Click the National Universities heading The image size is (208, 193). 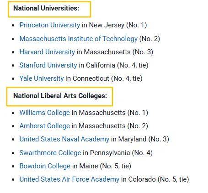[x=46, y=8]
